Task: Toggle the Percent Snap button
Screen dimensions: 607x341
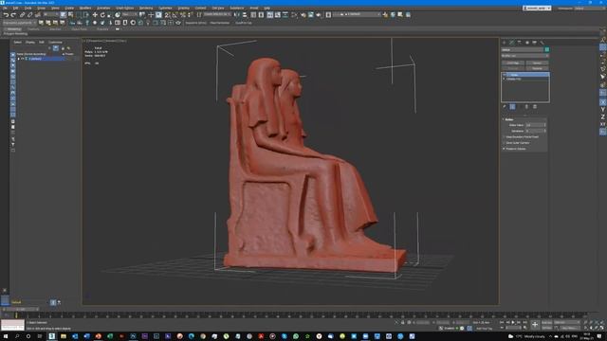Action: tap(183, 15)
